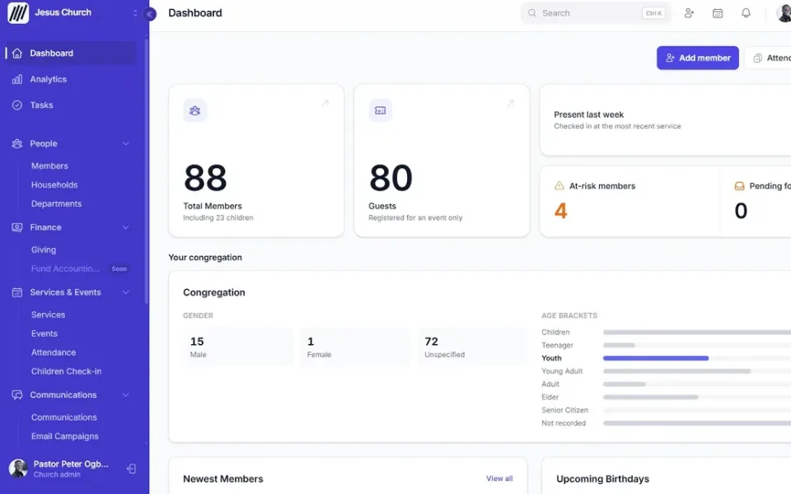Click the Add member button
The width and height of the screenshot is (791, 494).
(x=698, y=58)
